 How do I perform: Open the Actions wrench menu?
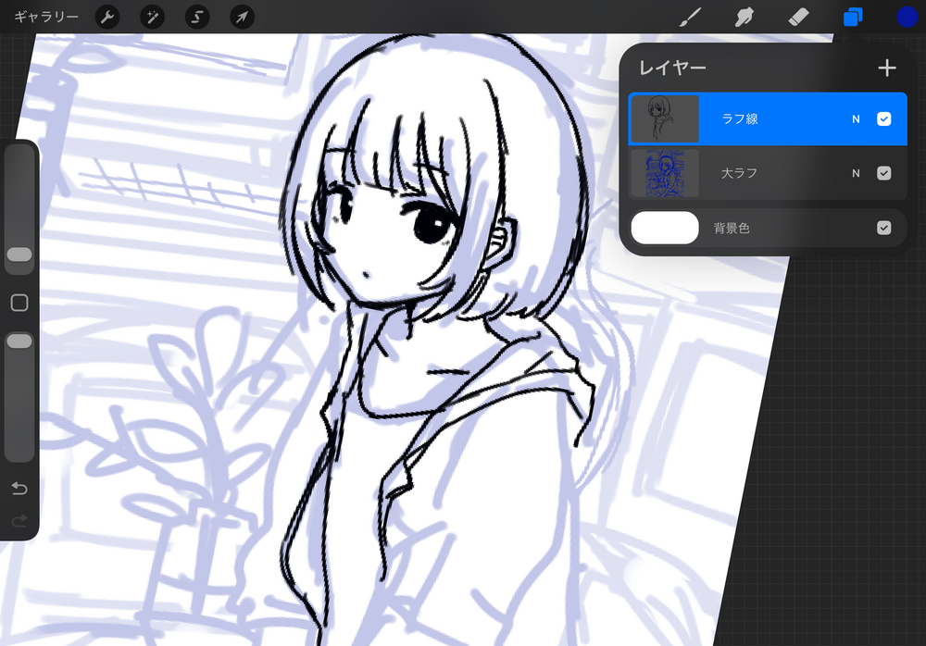pos(107,17)
